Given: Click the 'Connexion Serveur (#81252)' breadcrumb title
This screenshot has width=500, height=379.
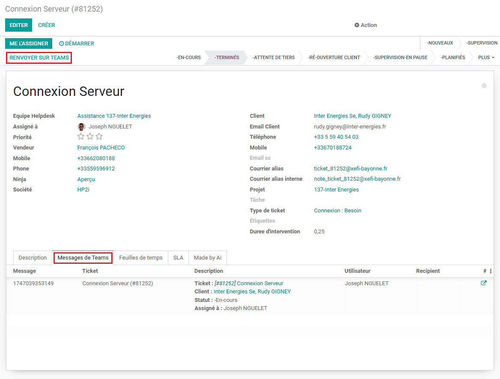Looking at the screenshot, I should click(x=54, y=9).
